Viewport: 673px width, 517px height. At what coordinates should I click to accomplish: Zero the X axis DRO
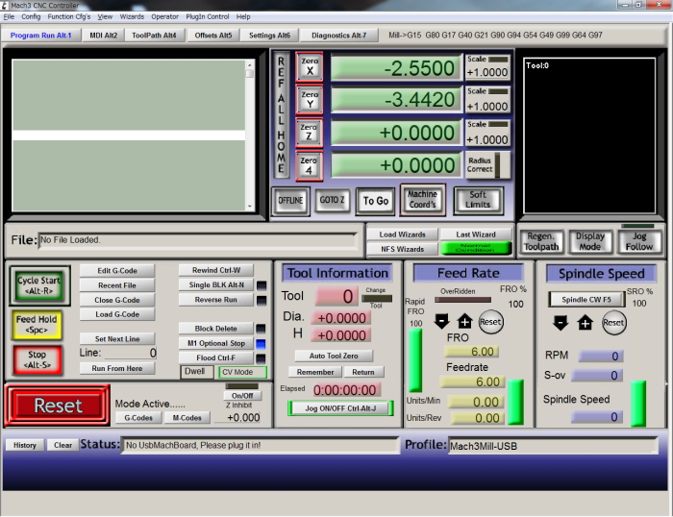pyautogui.click(x=310, y=66)
